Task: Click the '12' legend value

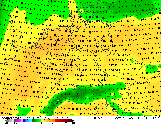Action: click(41, 123)
